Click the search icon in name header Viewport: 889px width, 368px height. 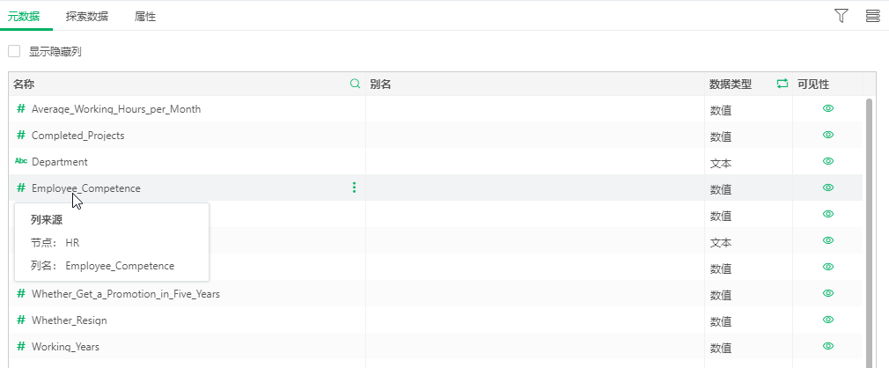coord(355,84)
